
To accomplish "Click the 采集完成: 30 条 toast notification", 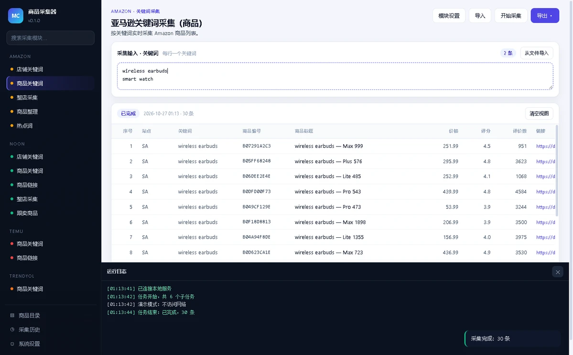I will coord(512,339).
